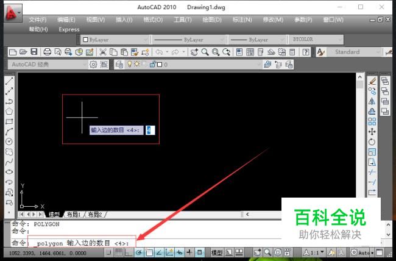Select the Ellipse tool
396x261 pixels.
pyautogui.click(x=9, y=172)
